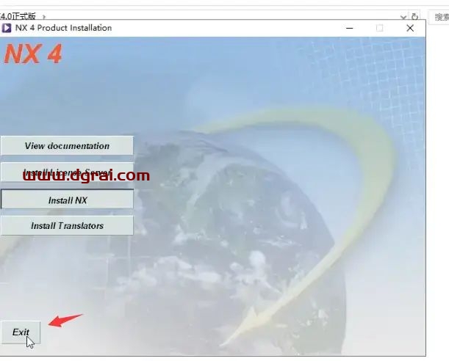Start the Install NX option
The height and width of the screenshot is (361, 449).
pos(67,200)
